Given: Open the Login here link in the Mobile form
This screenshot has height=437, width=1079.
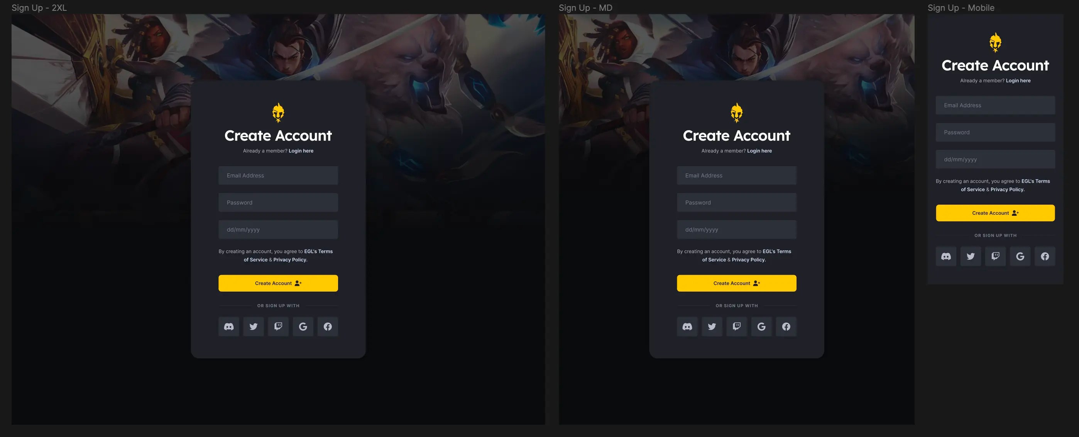Looking at the screenshot, I should [x=1018, y=81].
